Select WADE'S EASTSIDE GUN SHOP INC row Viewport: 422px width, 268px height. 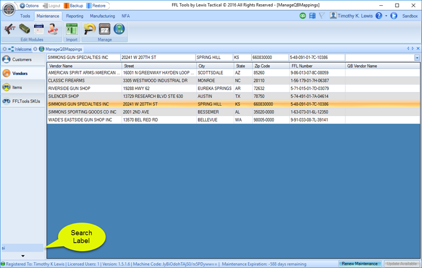(x=233, y=119)
